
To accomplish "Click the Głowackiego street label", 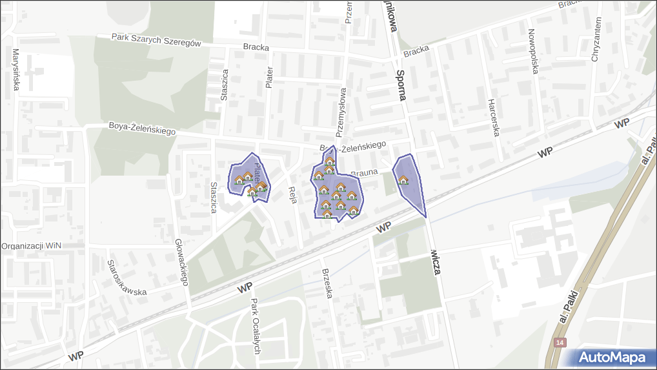I will (x=181, y=262).
